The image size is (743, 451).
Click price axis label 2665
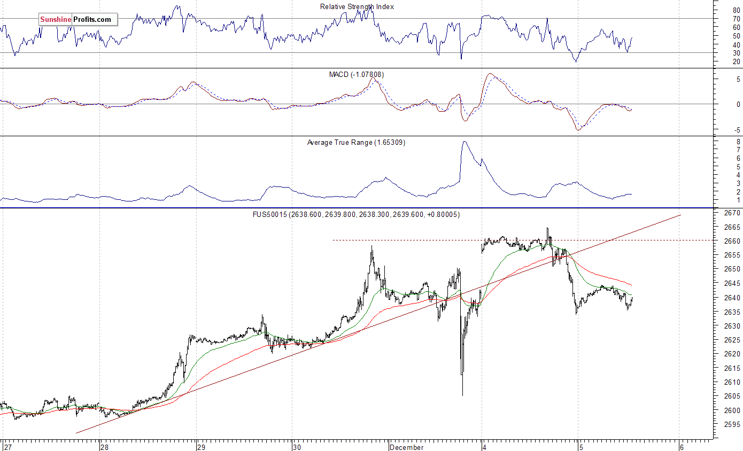(x=733, y=227)
